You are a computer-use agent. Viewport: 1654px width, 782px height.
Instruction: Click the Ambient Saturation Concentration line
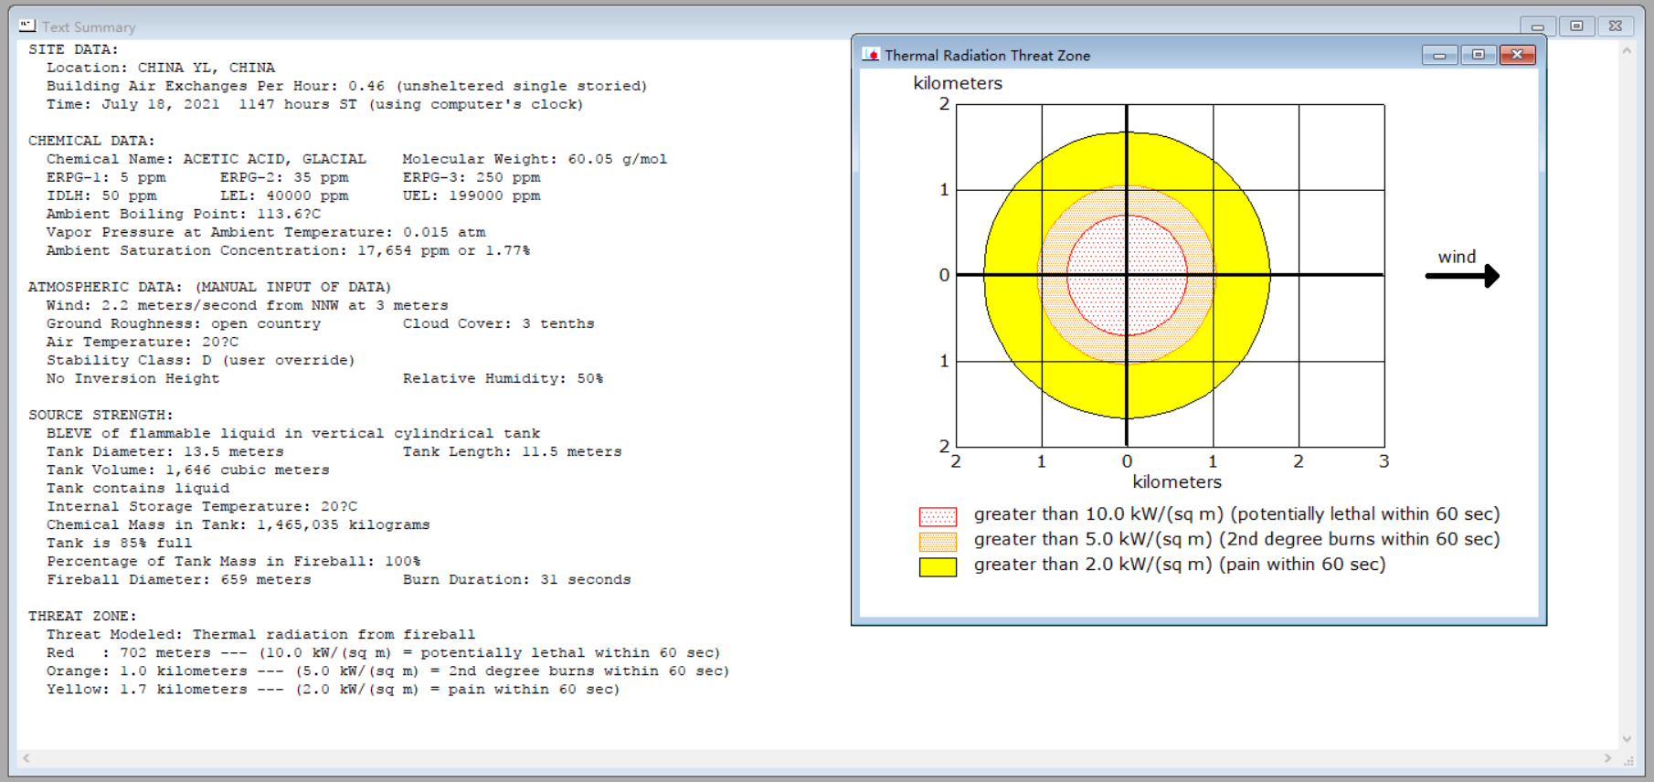[289, 250]
